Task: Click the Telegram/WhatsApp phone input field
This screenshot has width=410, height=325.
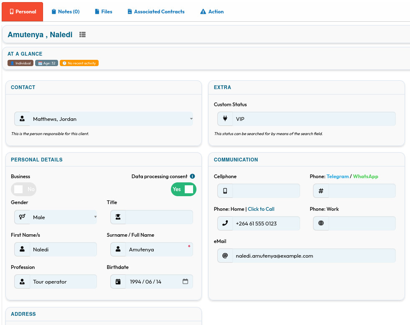Action: [x=362, y=191]
